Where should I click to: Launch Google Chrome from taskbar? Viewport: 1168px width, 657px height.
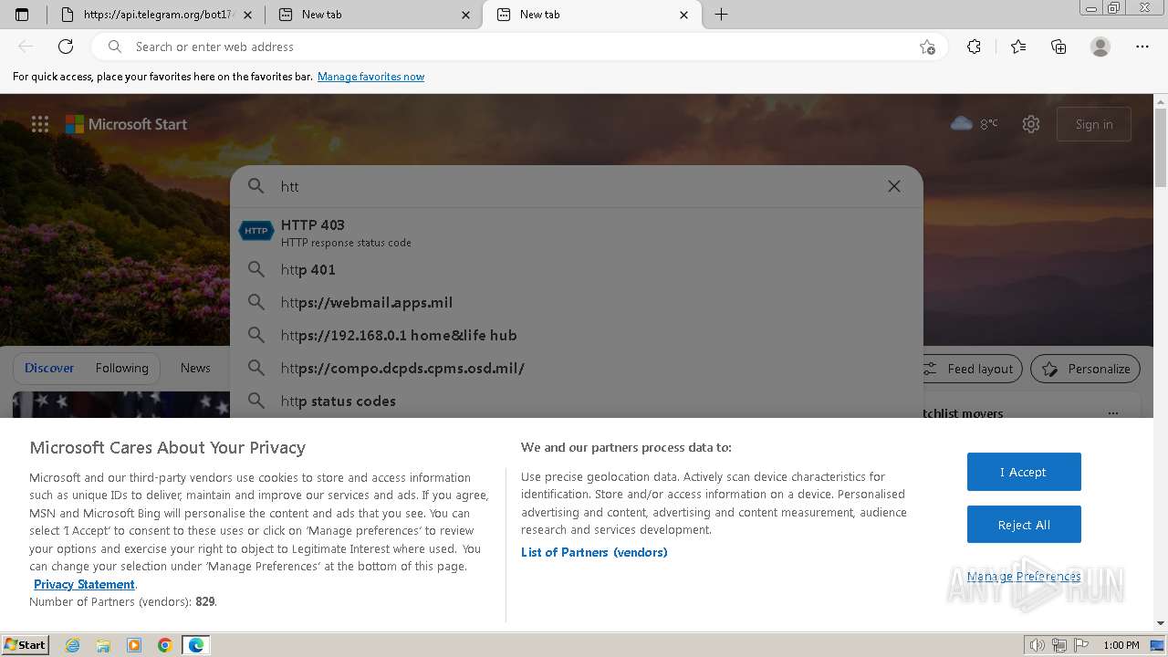click(165, 645)
